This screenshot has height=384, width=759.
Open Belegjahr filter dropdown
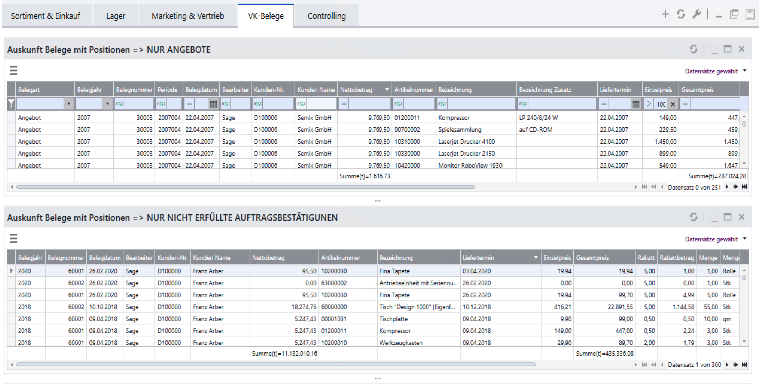click(107, 104)
